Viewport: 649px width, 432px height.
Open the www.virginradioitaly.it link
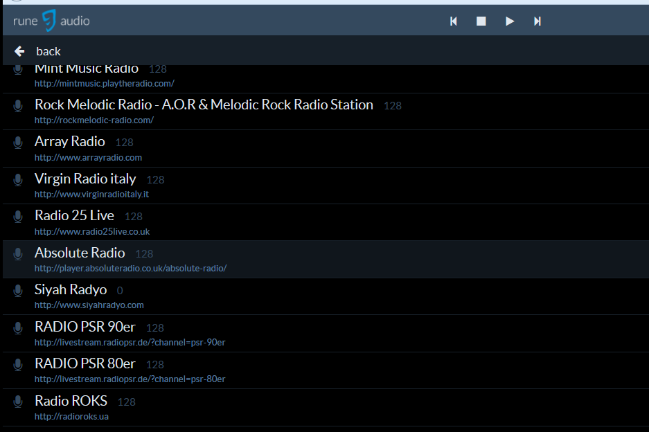[x=92, y=195]
